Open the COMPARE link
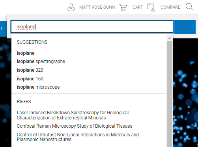The width and height of the screenshot is (198, 147). 170,7
